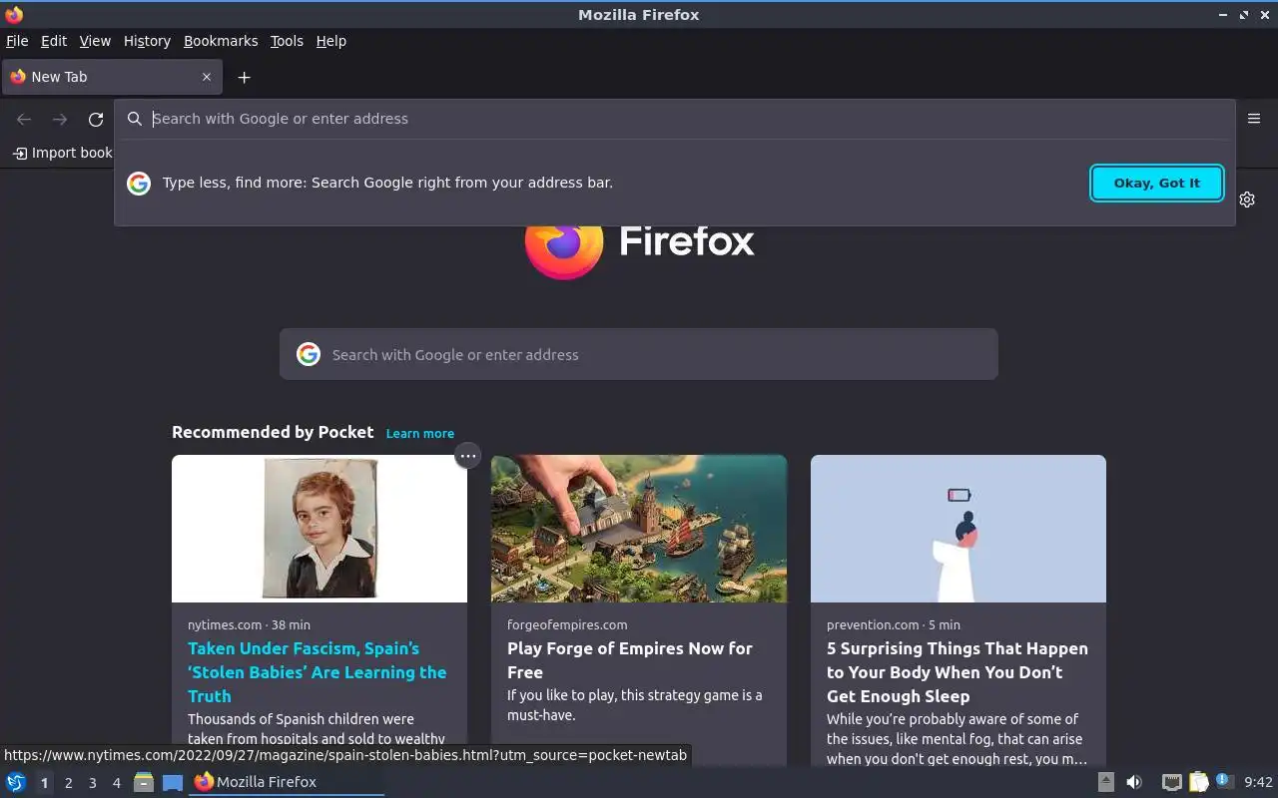Click the magnifier icon in address bar

pos(135,119)
